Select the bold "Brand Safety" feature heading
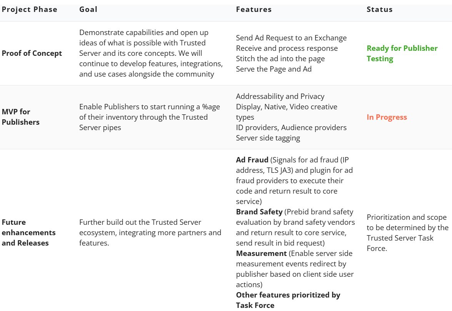Viewport: 452px width, 311px height. pos(259,212)
